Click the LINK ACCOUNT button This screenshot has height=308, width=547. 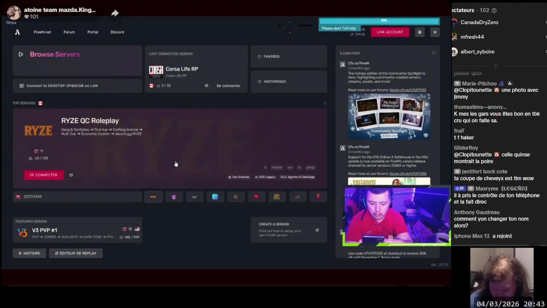point(390,32)
